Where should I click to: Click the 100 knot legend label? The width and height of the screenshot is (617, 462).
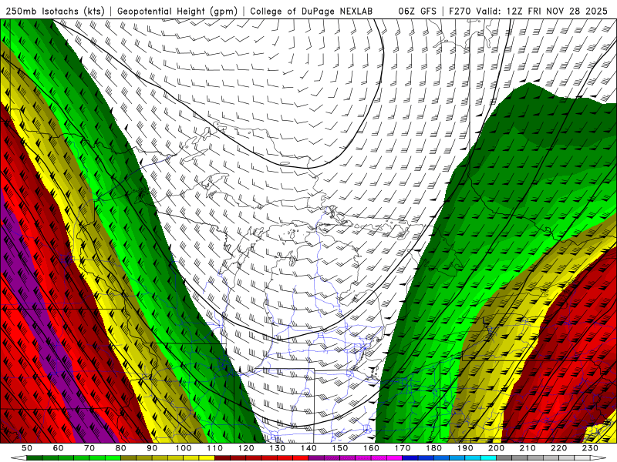pos(184,448)
